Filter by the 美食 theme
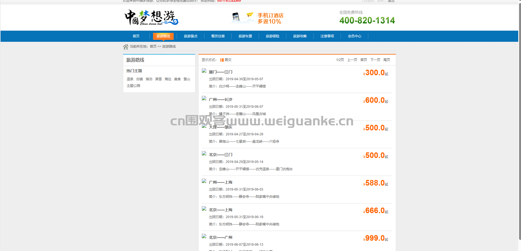521x251 pixels. coord(178,79)
